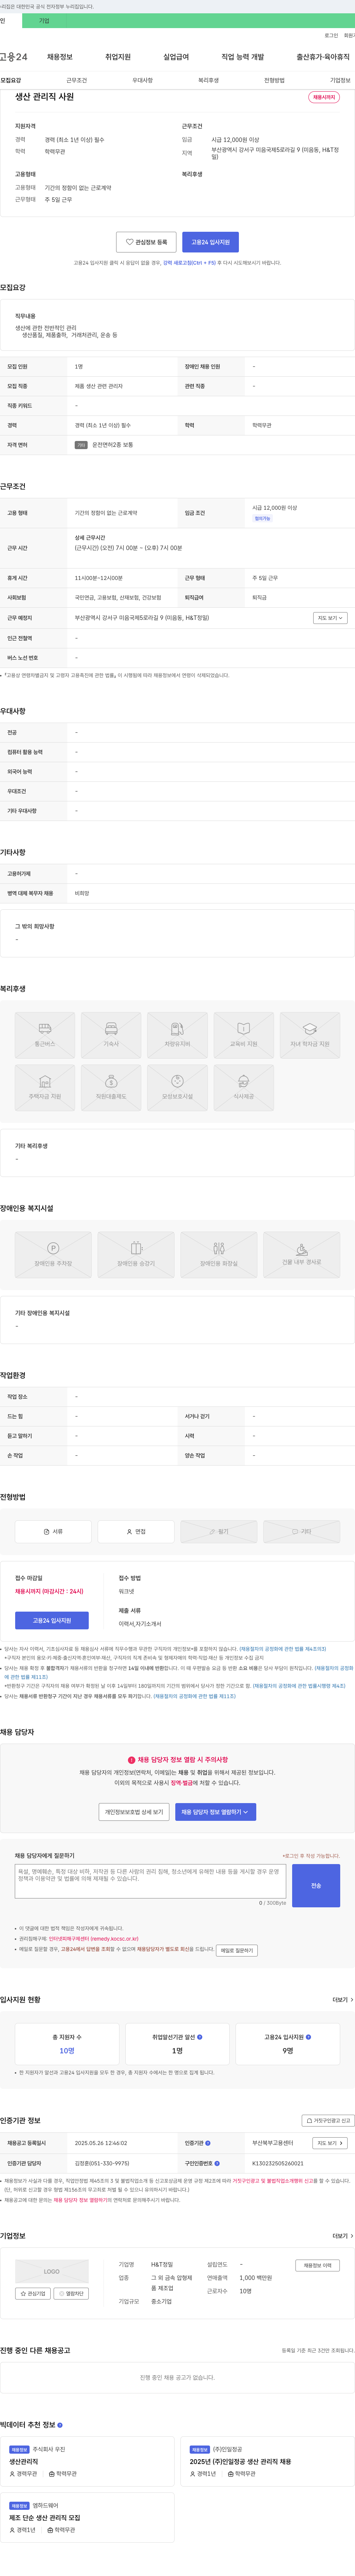Click the 전송 submit button

pos(316,1885)
